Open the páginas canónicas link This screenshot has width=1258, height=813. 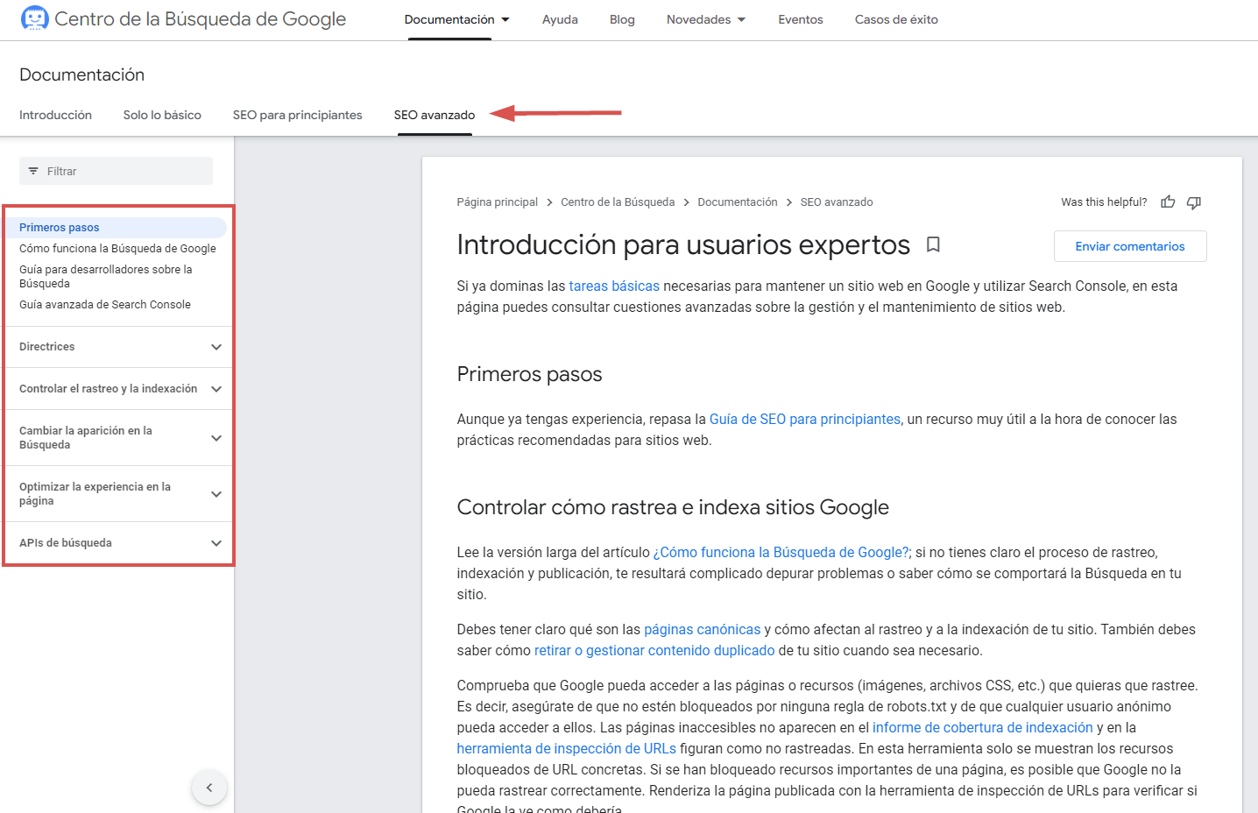[x=703, y=629]
